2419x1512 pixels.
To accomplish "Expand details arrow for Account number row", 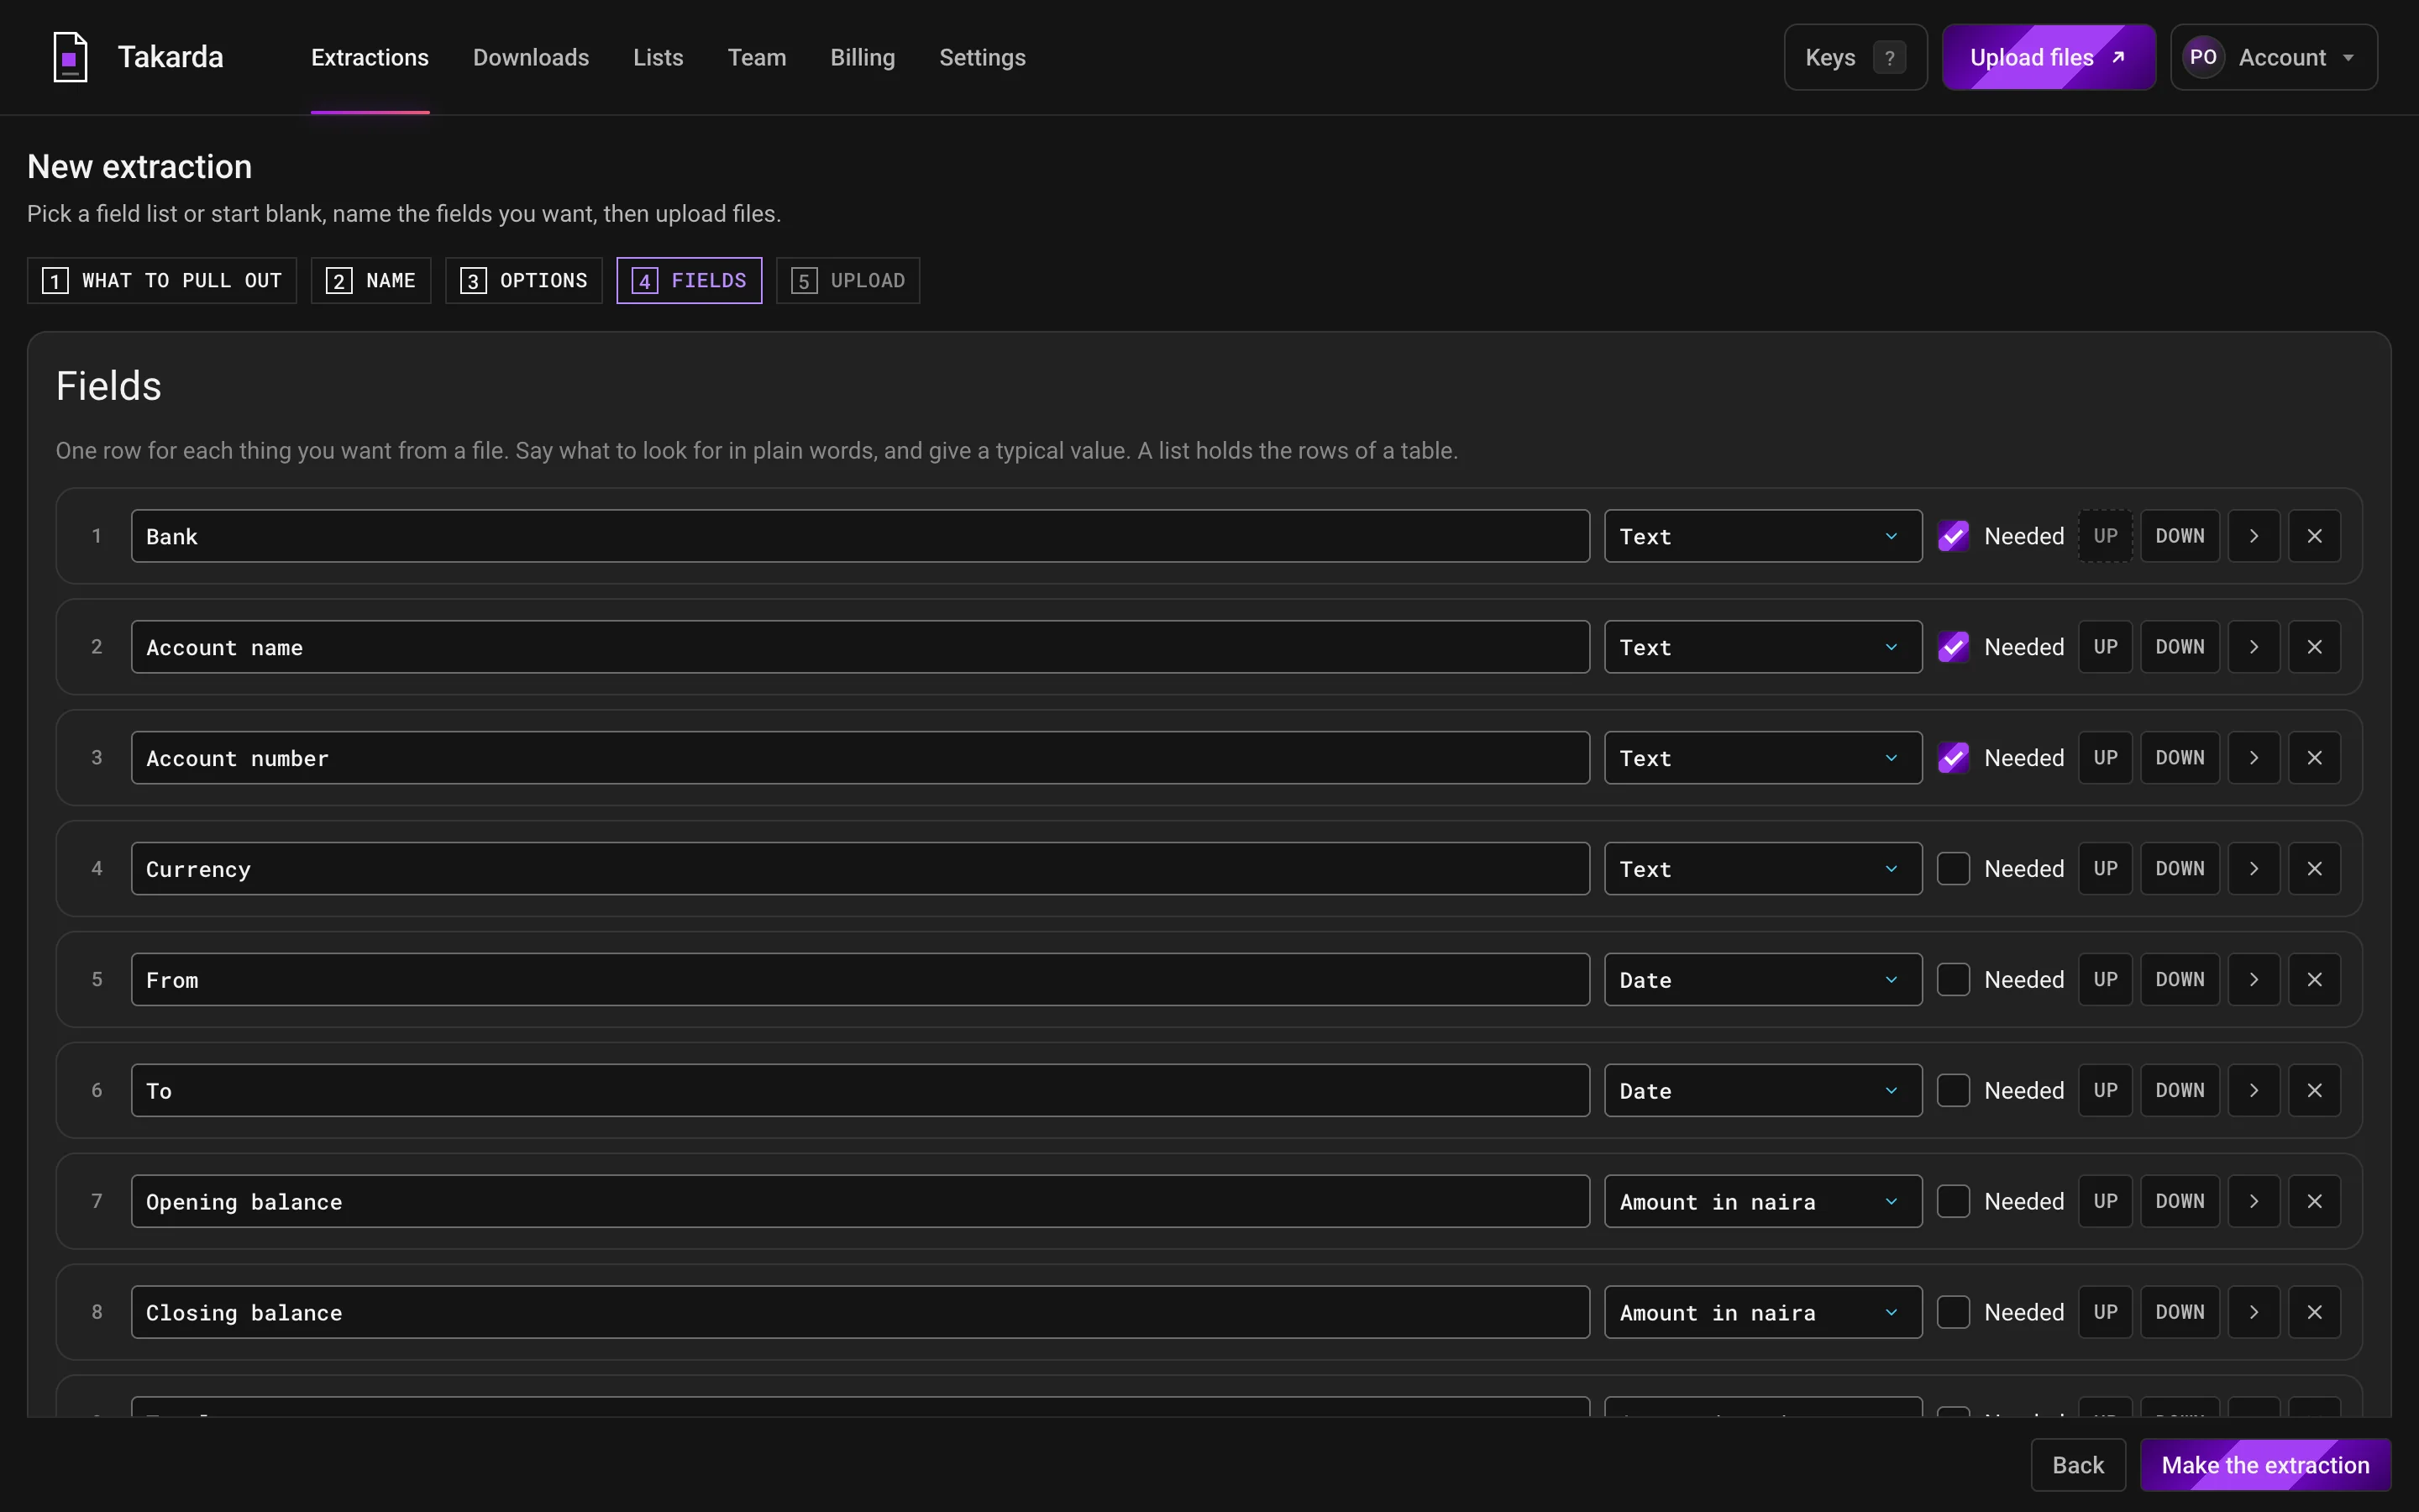I will tap(2254, 758).
